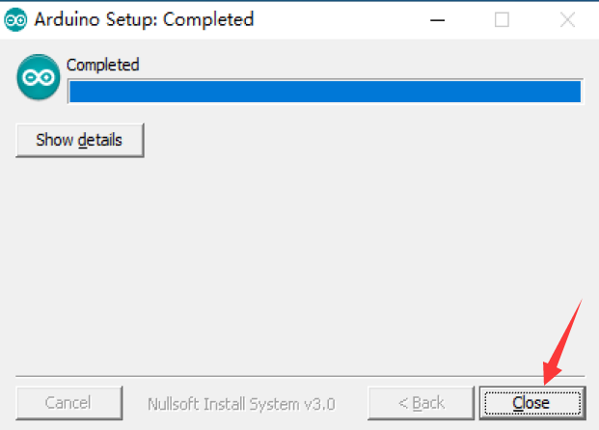Click the Completed status label

(103, 66)
